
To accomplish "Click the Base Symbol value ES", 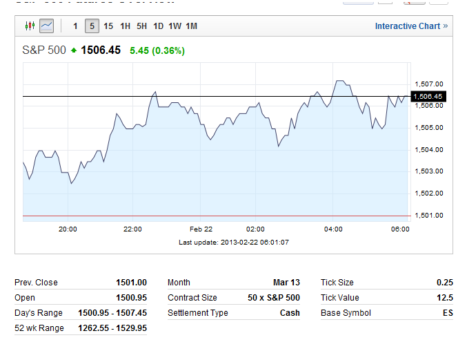I will tap(448, 313).
